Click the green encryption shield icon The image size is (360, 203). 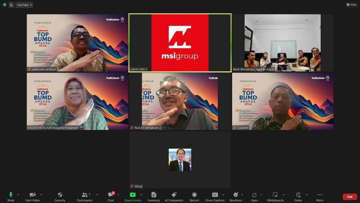tap(5, 5)
